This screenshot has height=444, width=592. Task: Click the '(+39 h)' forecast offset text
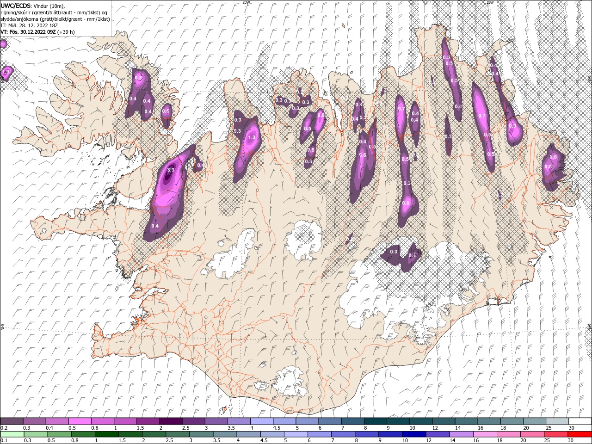point(66,32)
